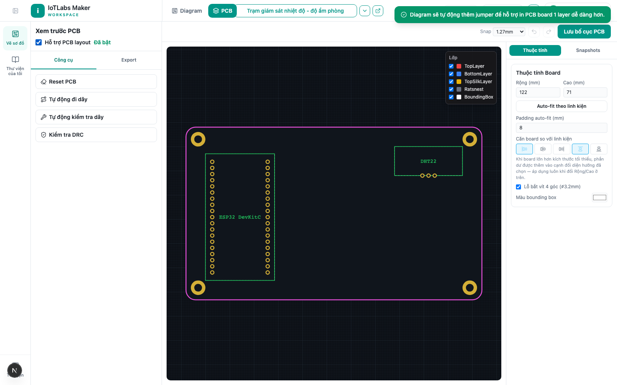Image resolution: width=617 pixels, height=385 pixels.
Task: Select the DHT22 sensor footprint
Action: pos(428,161)
